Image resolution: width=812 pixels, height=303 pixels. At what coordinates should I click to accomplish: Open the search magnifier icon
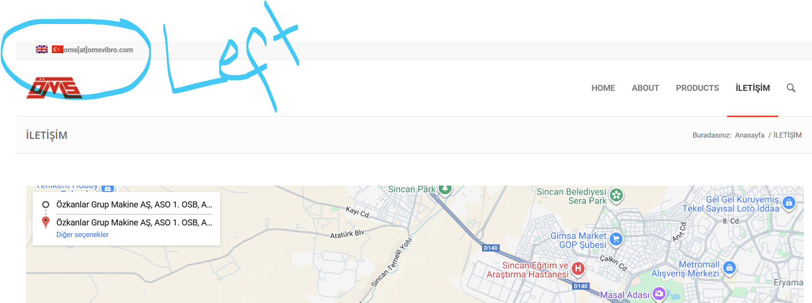[x=791, y=88]
